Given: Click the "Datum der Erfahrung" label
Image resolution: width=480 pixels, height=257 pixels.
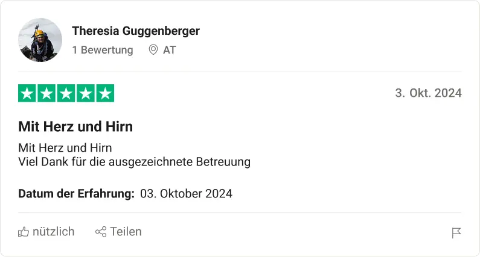Looking at the screenshot, I should point(76,194).
